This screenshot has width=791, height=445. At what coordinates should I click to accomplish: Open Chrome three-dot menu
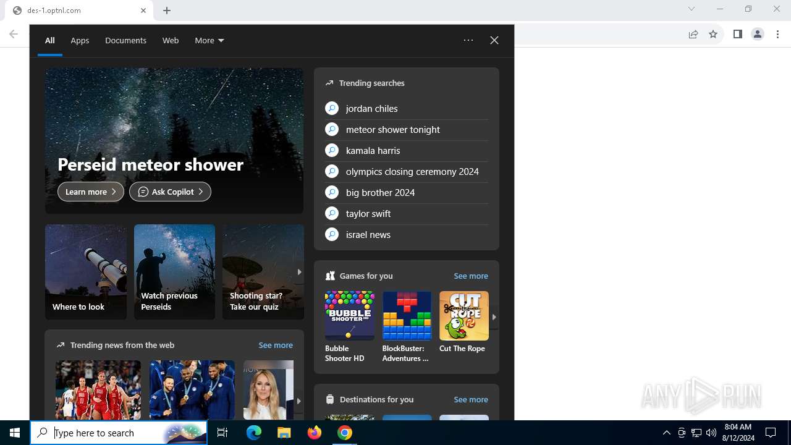pyautogui.click(x=778, y=34)
